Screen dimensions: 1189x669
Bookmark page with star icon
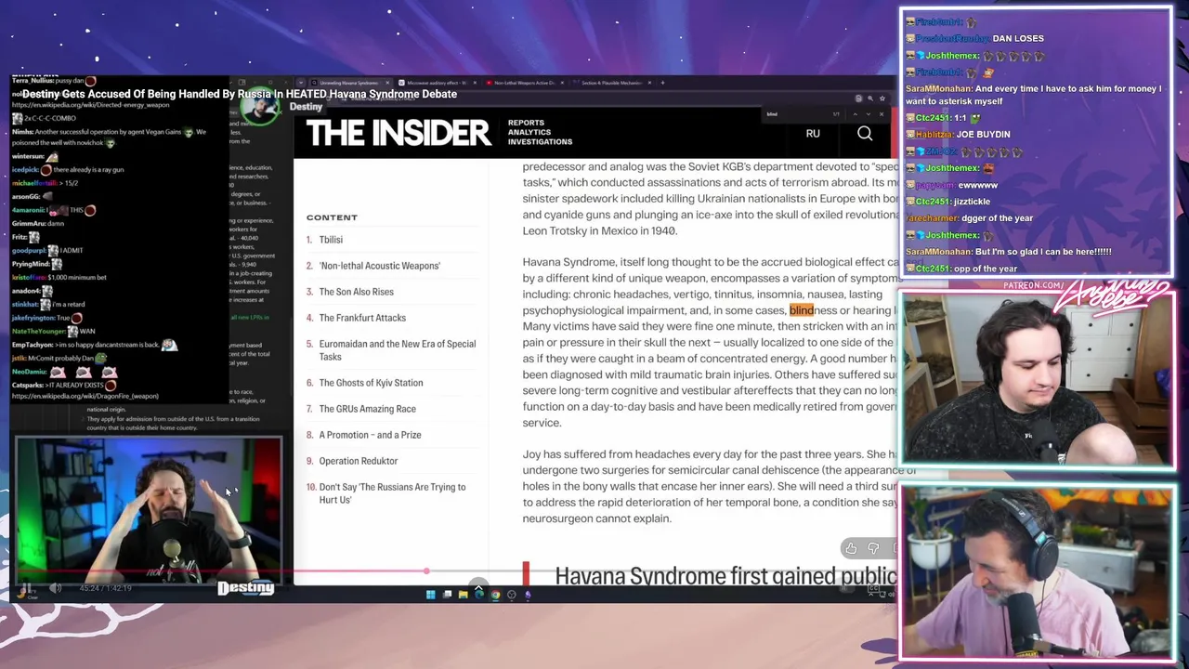tap(882, 98)
